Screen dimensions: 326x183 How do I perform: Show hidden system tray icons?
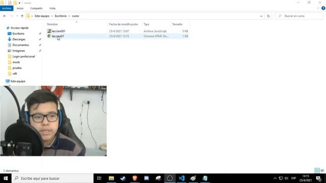(275, 178)
